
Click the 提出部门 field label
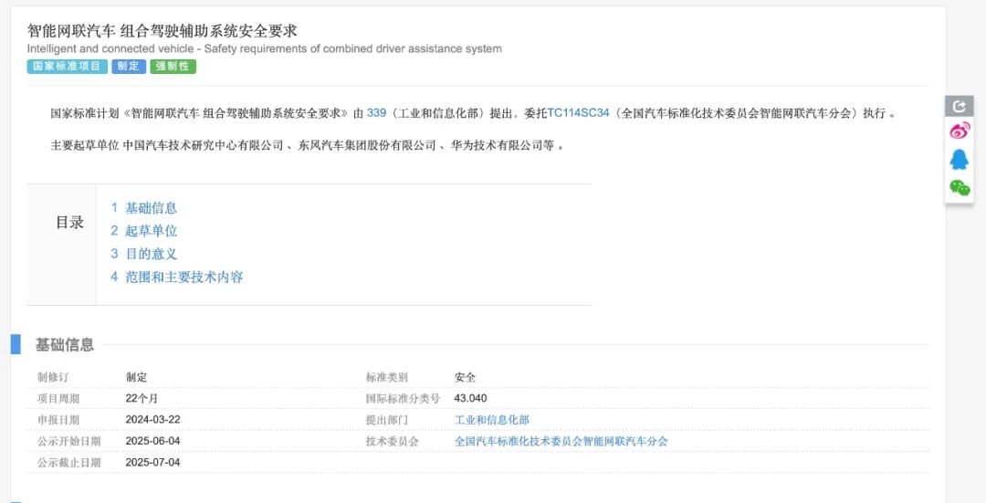387,420
